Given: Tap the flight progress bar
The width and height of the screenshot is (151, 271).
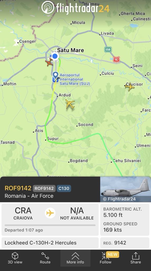Looking at the screenshot, I should (x=50, y=225).
